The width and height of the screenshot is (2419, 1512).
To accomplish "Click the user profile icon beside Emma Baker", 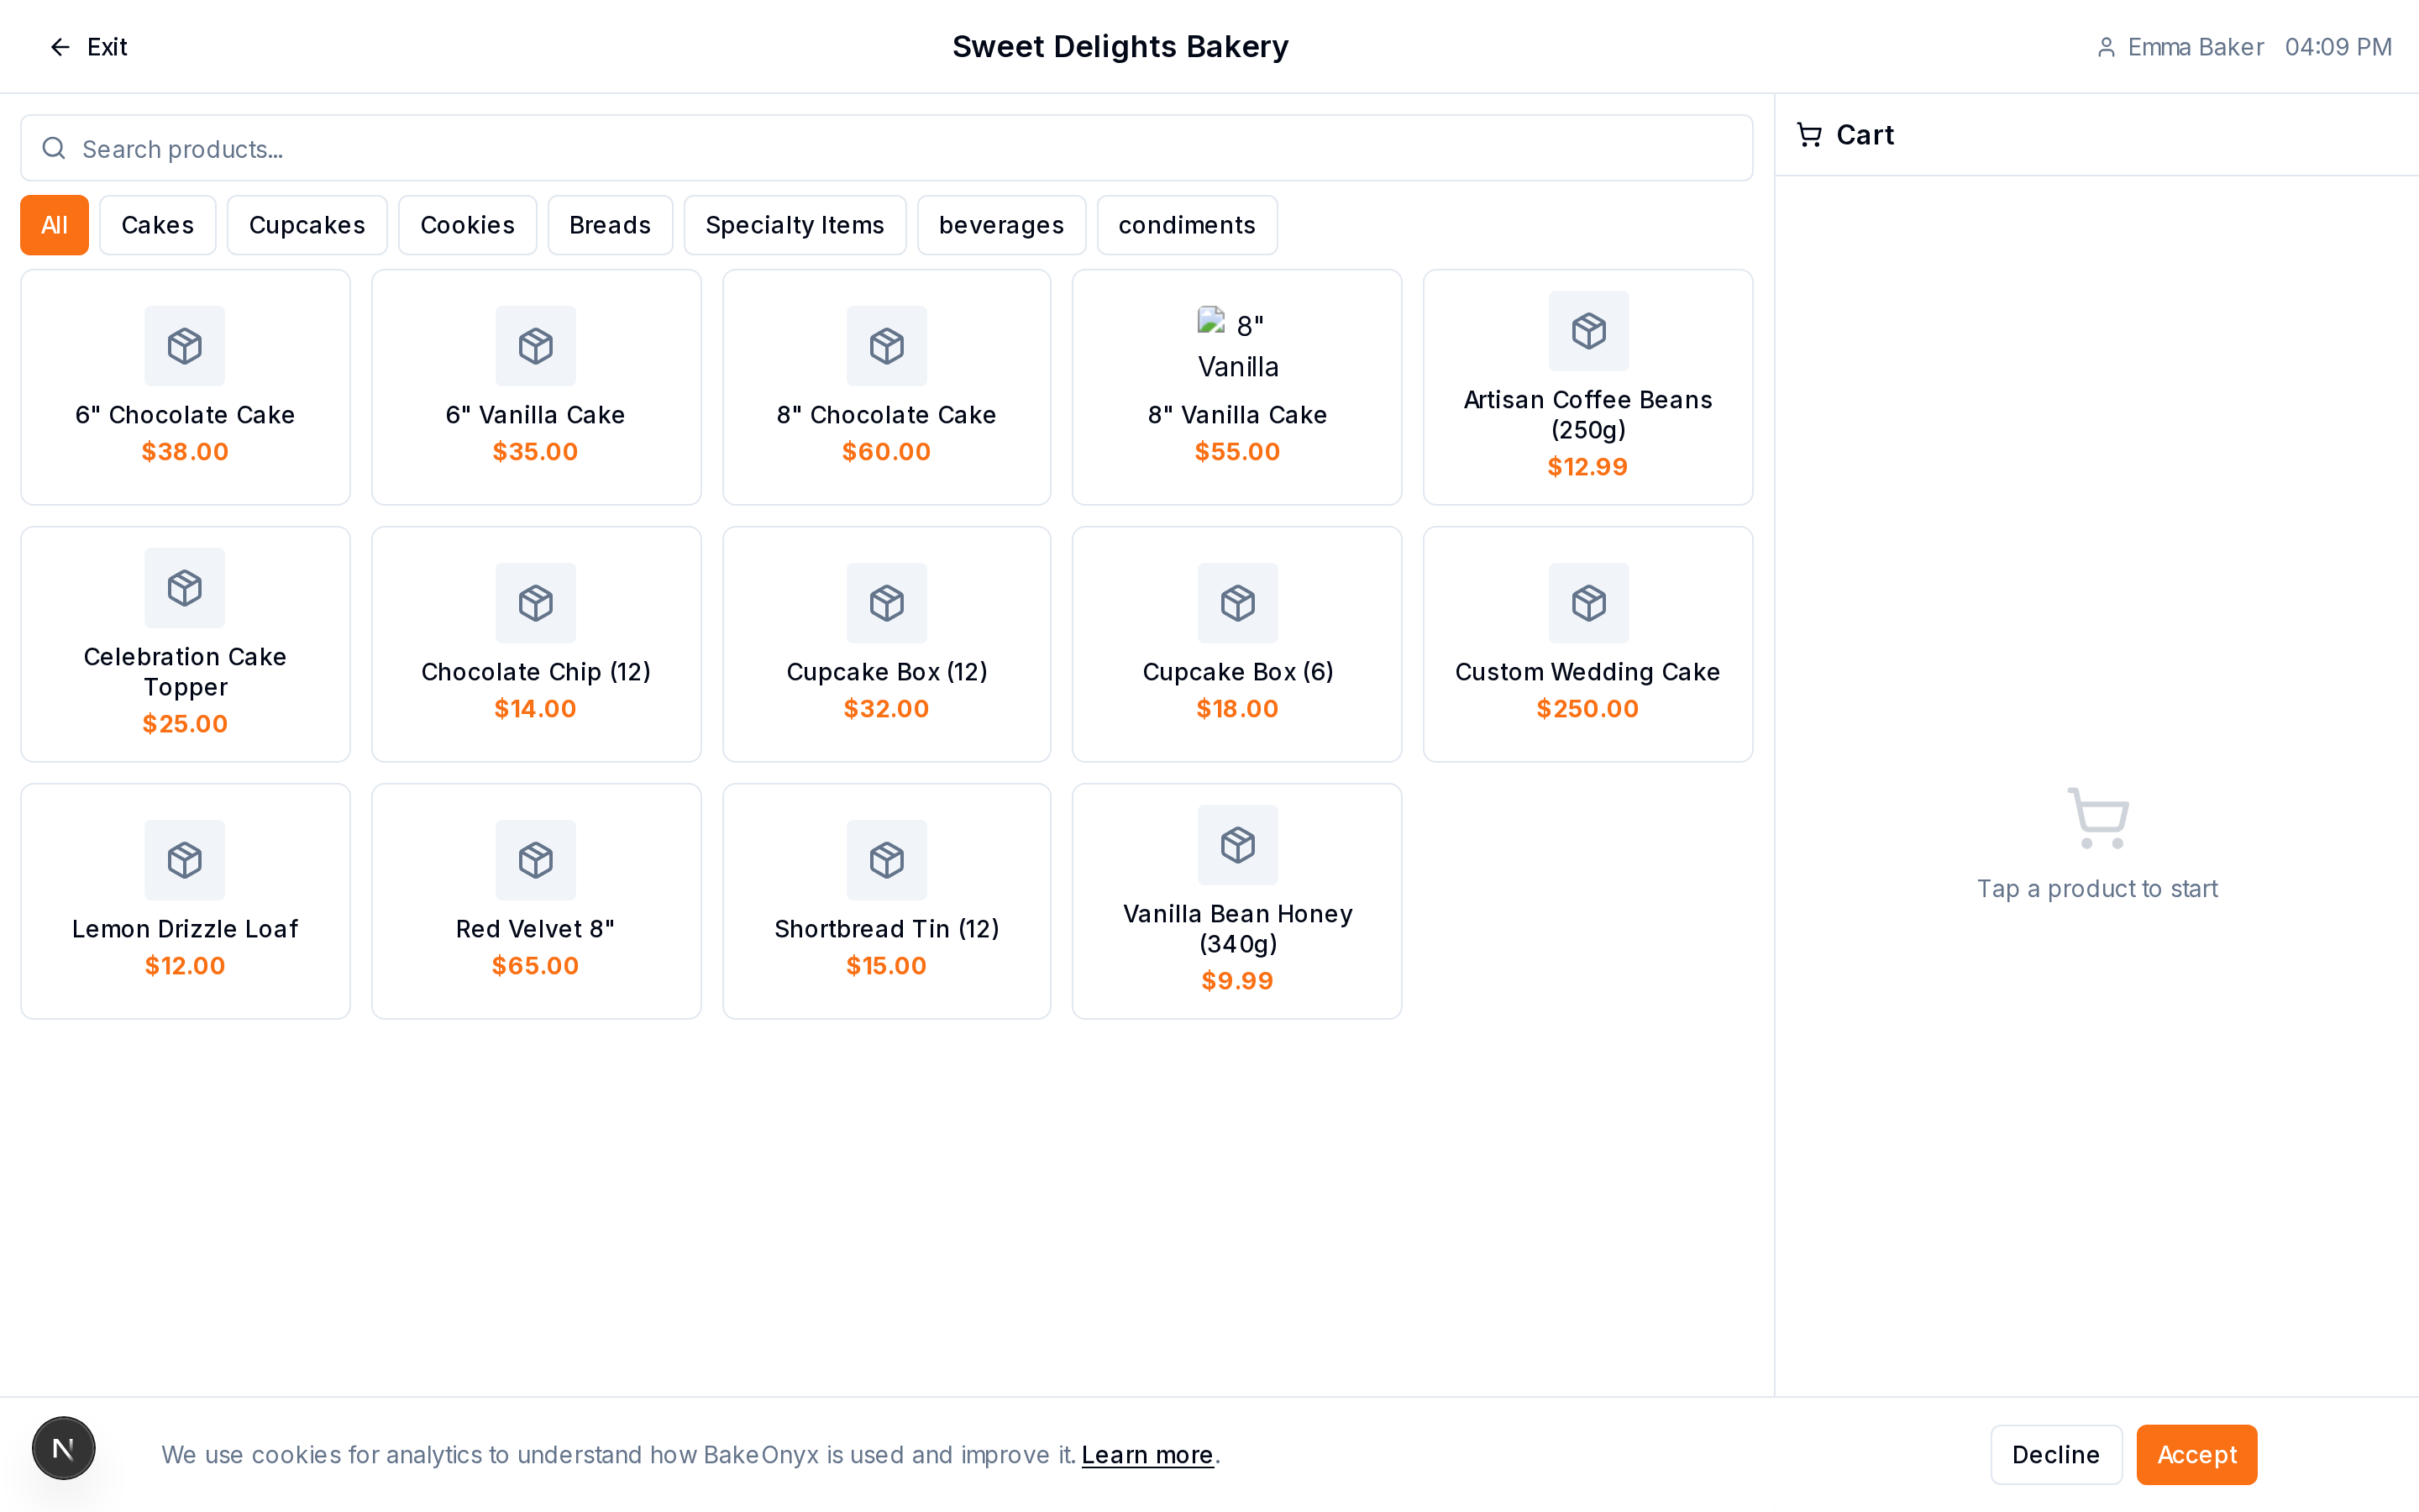I will (x=2107, y=47).
